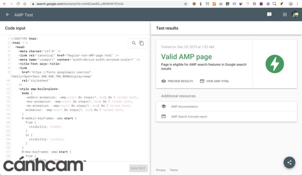Reload the page in the browser
The width and height of the screenshot is (302, 175).
[x=18, y=4]
